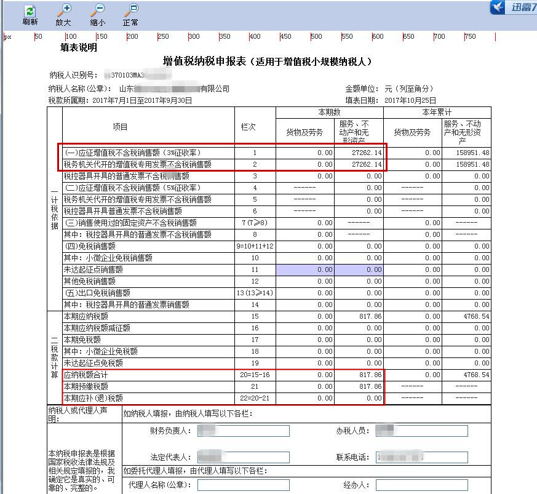
Task: Click the plus magnifier above 放大 label
Action: pyautogui.click(x=64, y=10)
